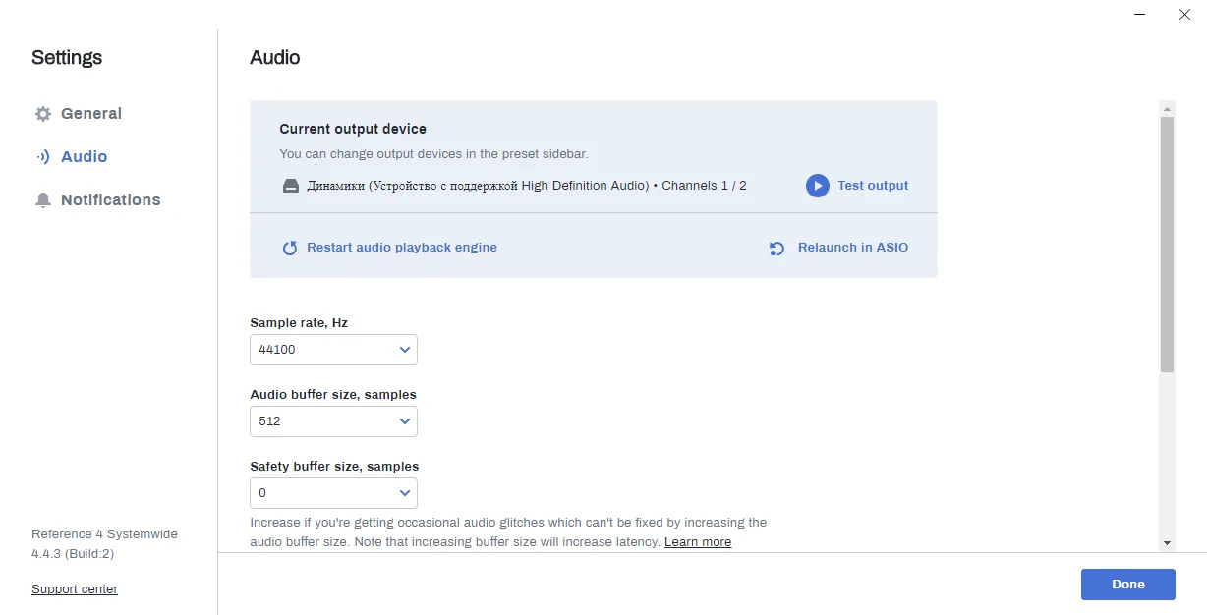Click the output device speaker icon
1207x615 pixels.
pos(291,186)
